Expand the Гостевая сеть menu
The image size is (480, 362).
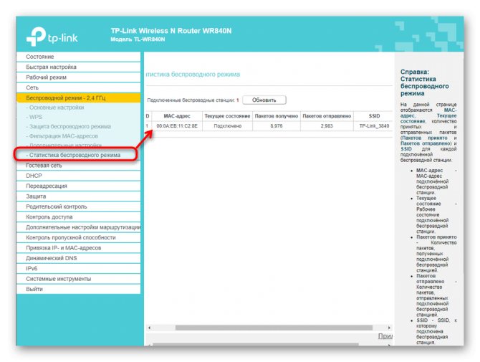[79, 166]
